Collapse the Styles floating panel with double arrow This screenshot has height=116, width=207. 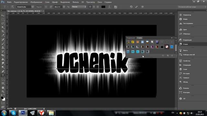[x=172, y=38]
